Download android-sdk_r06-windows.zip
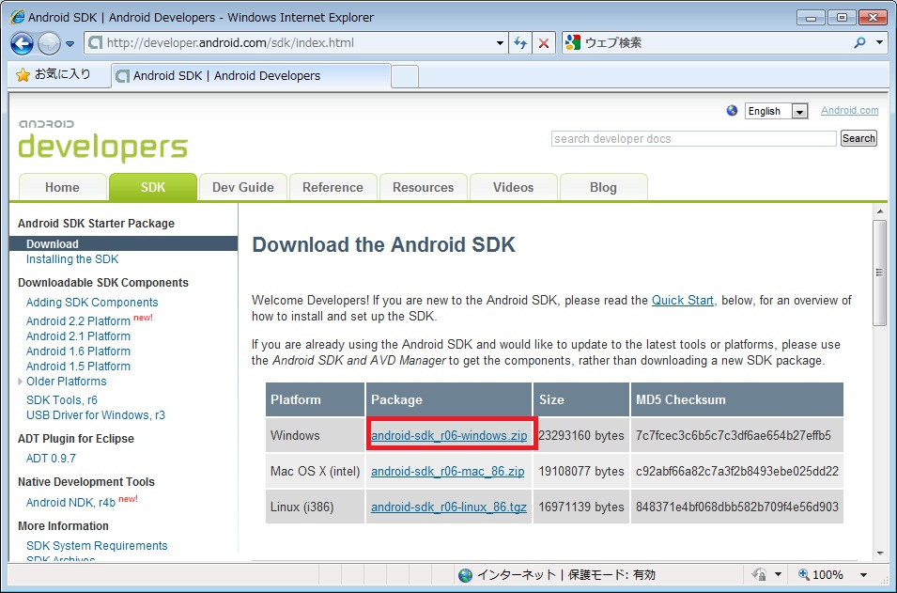The image size is (897, 593). coord(449,436)
